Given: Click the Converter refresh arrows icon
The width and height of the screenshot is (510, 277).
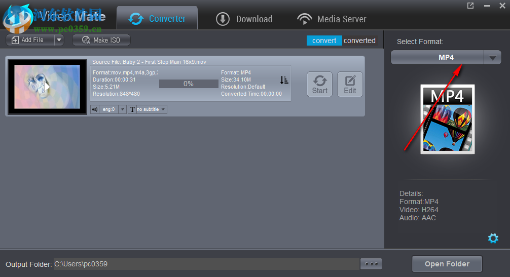Looking at the screenshot, I should (136, 19).
